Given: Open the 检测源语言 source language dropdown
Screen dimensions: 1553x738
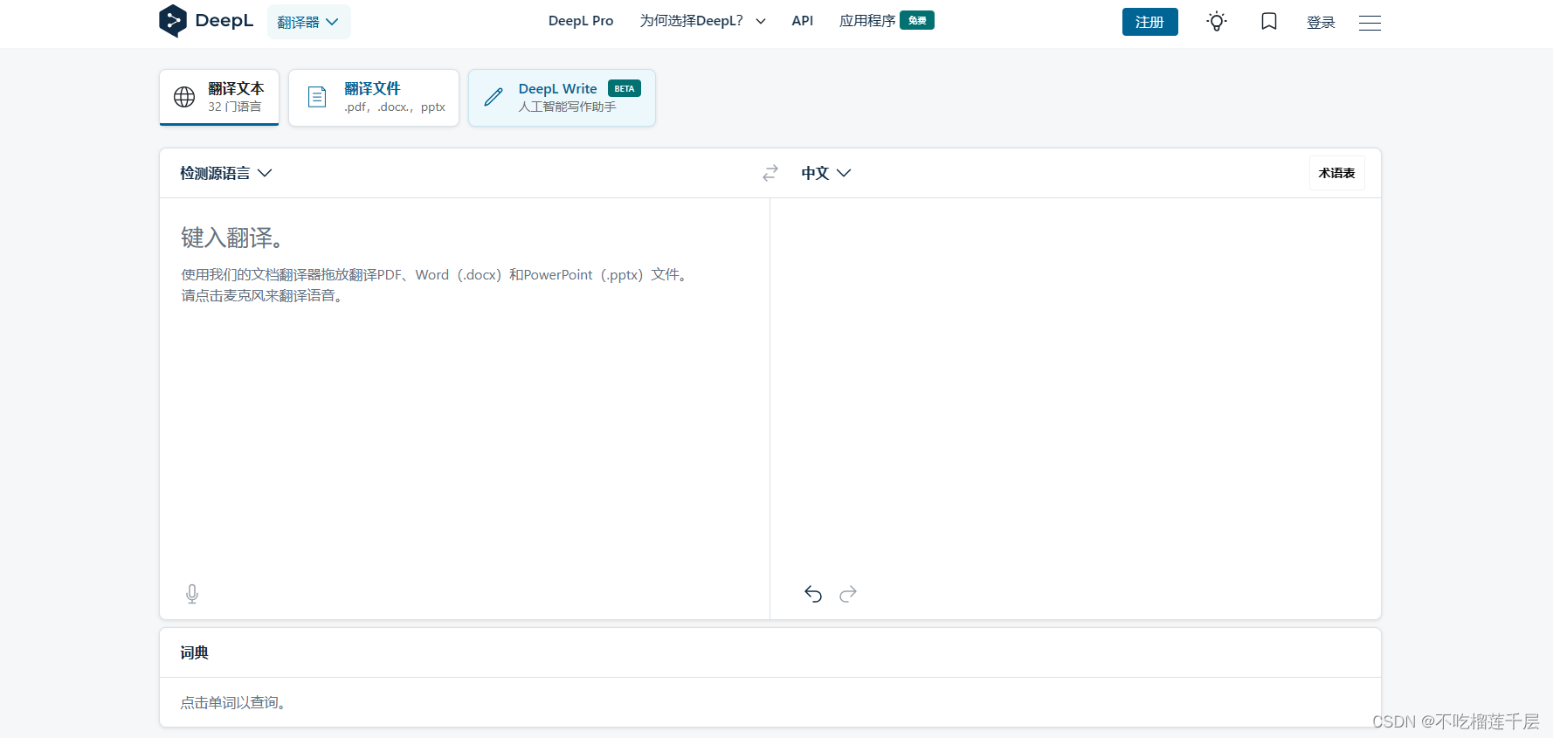Looking at the screenshot, I should click(226, 173).
